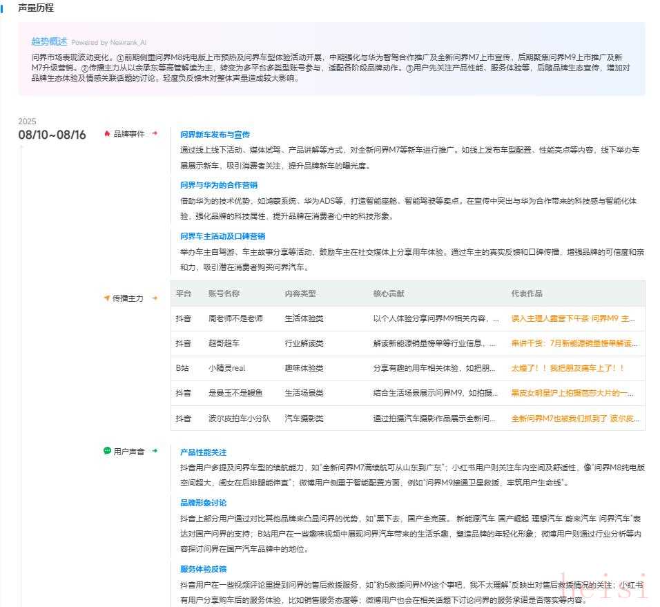Open the representative work link for 超哥超车
The height and width of the screenshot is (607, 660).
[x=574, y=343]
